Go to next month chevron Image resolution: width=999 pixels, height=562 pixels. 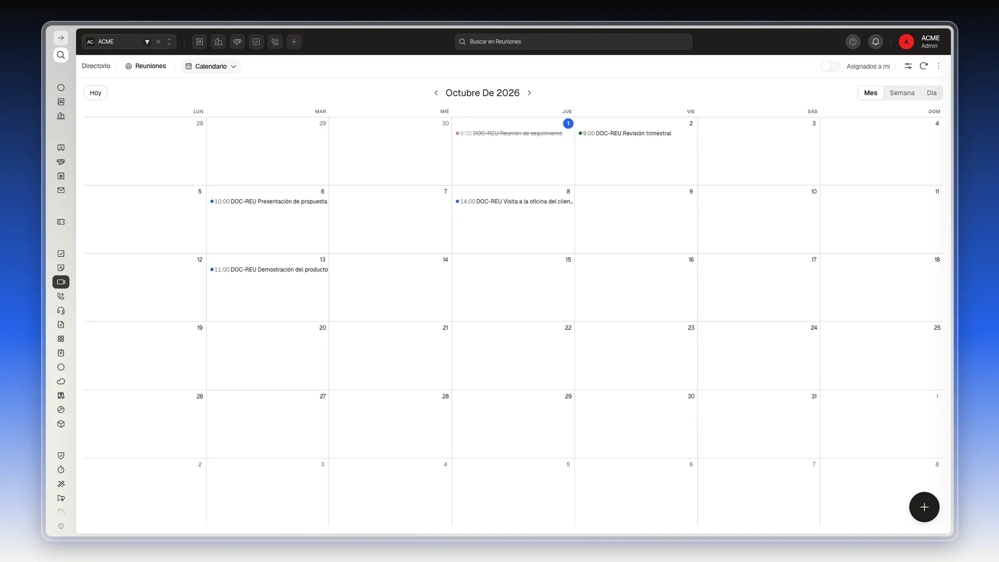529,93
